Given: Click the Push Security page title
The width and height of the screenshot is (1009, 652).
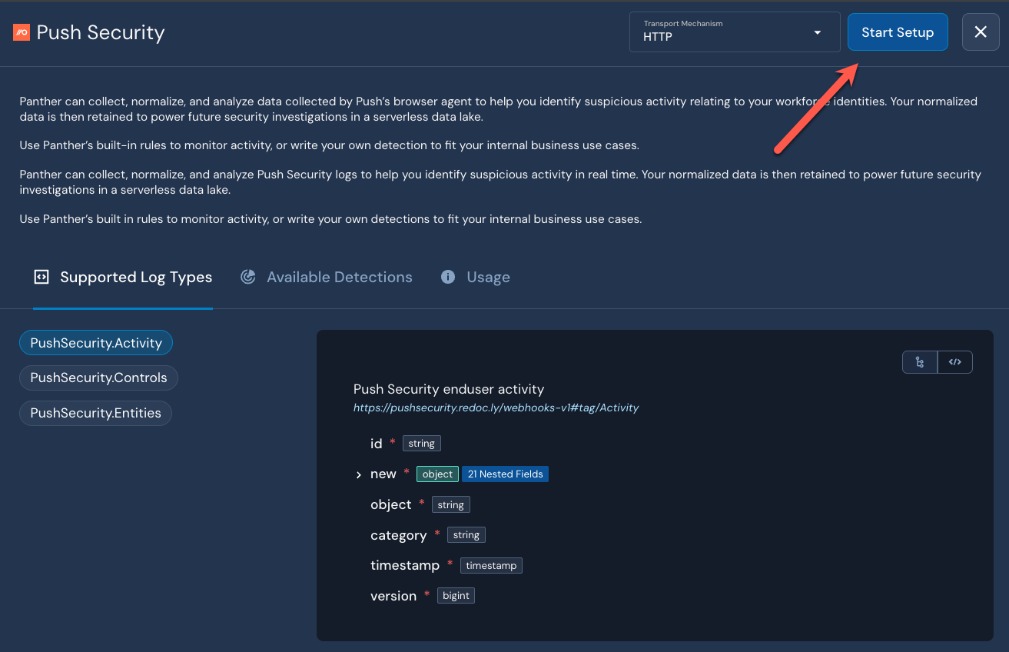Looking at the screenshot, I should point(101,32).
